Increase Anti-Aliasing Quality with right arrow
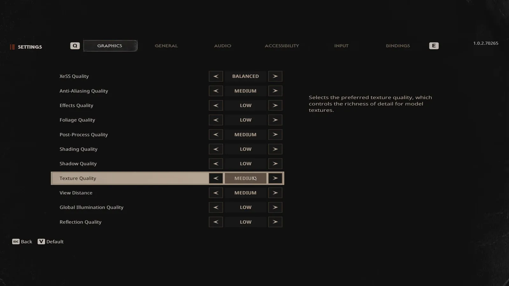 click(x=275, y=91)
